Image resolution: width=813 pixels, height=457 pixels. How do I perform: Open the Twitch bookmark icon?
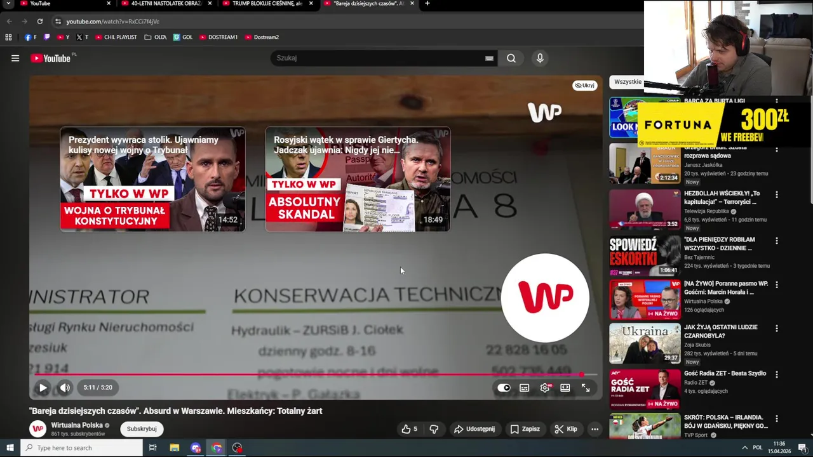click(46, 37)
